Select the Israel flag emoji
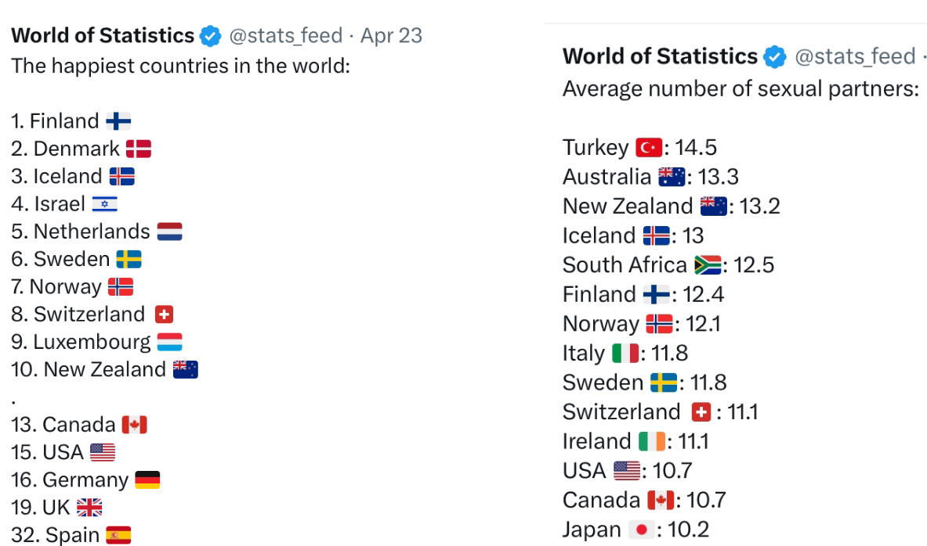Image resolution: width=927 pixels, height=546 pixels. (104, 204)
